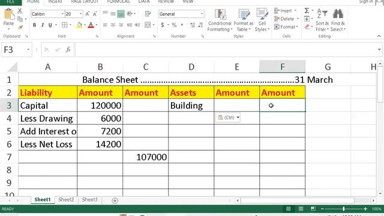384x216 pixels.
Task: Click the Format Painter brush icon
Action: [20, 27]
